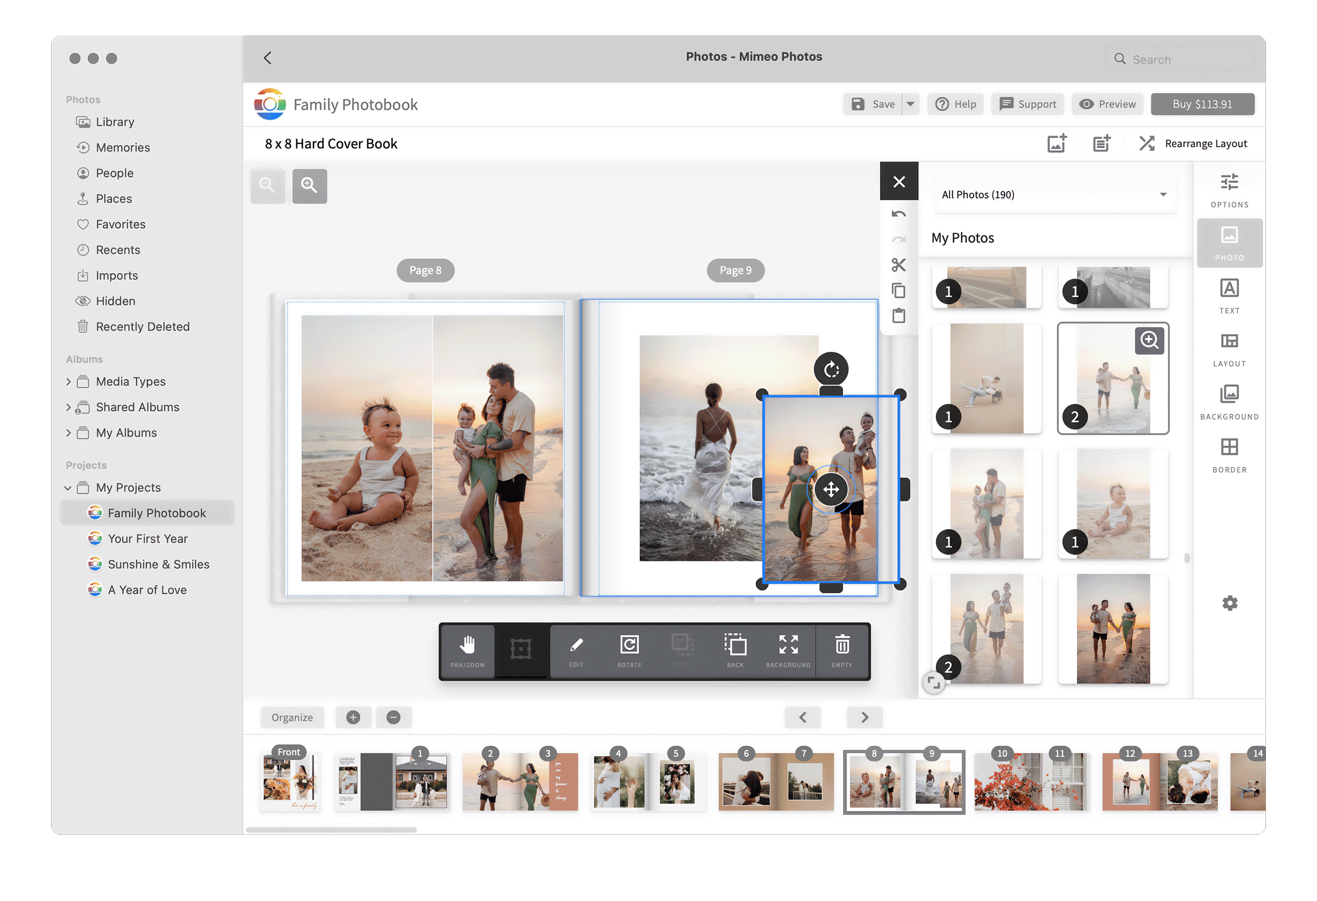
Task: Open Your First Year project
Action: (148, 538)
